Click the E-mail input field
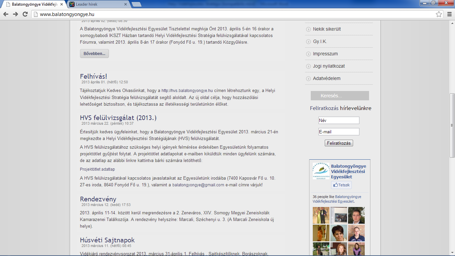Viewport: 455px width, 256px height. click(339, 132)
